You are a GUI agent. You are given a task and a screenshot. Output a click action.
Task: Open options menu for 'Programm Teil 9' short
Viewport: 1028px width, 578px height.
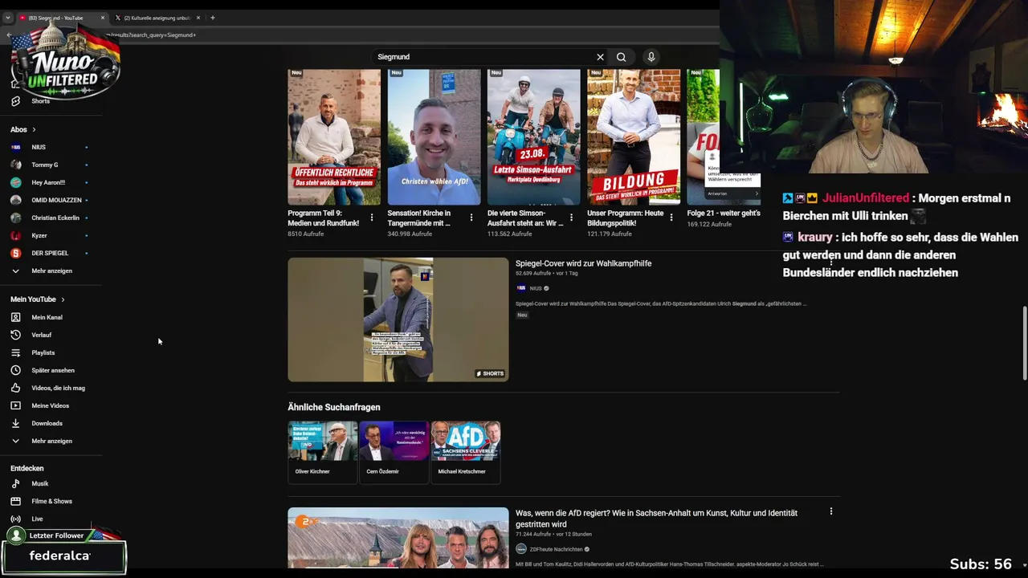pyautogui.click(x=371, y=218)
